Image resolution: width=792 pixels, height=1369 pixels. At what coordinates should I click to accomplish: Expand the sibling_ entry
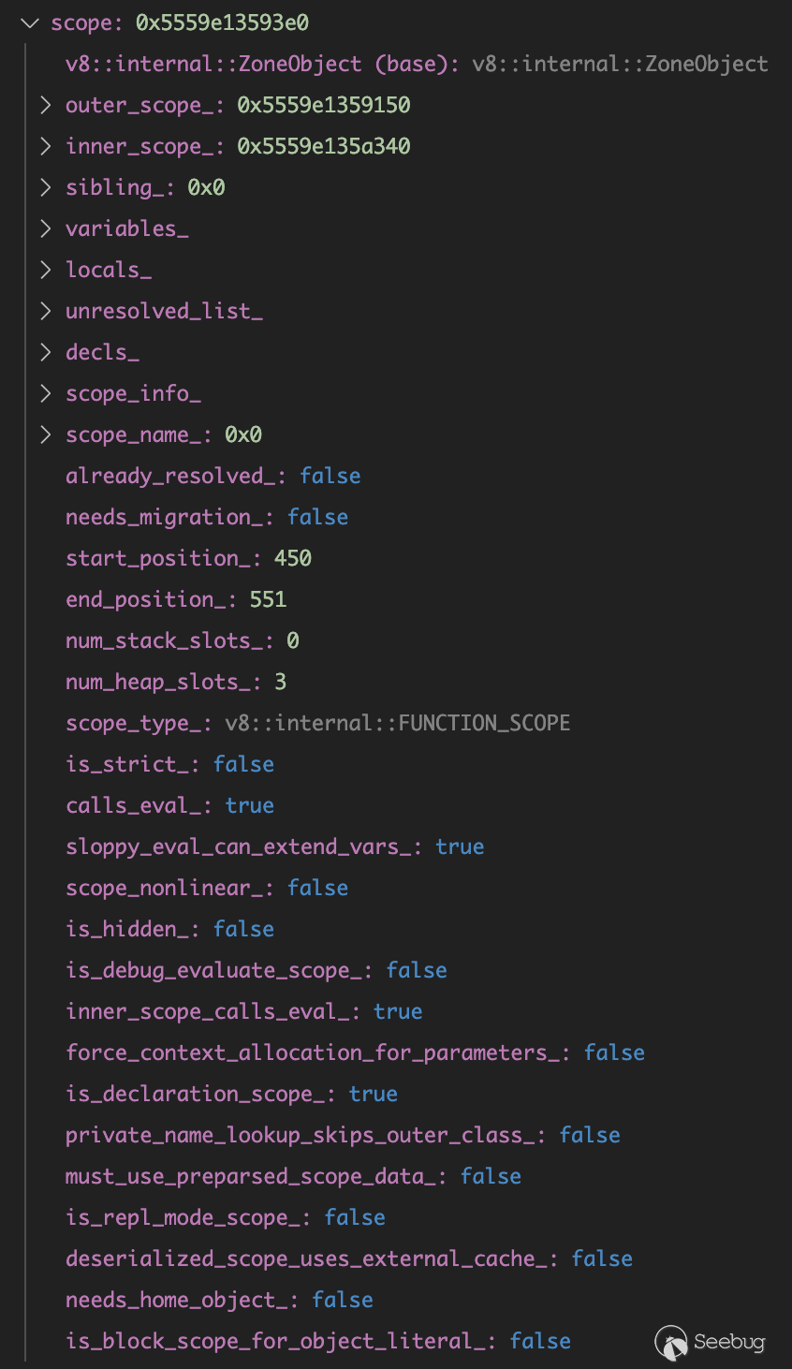45,187
